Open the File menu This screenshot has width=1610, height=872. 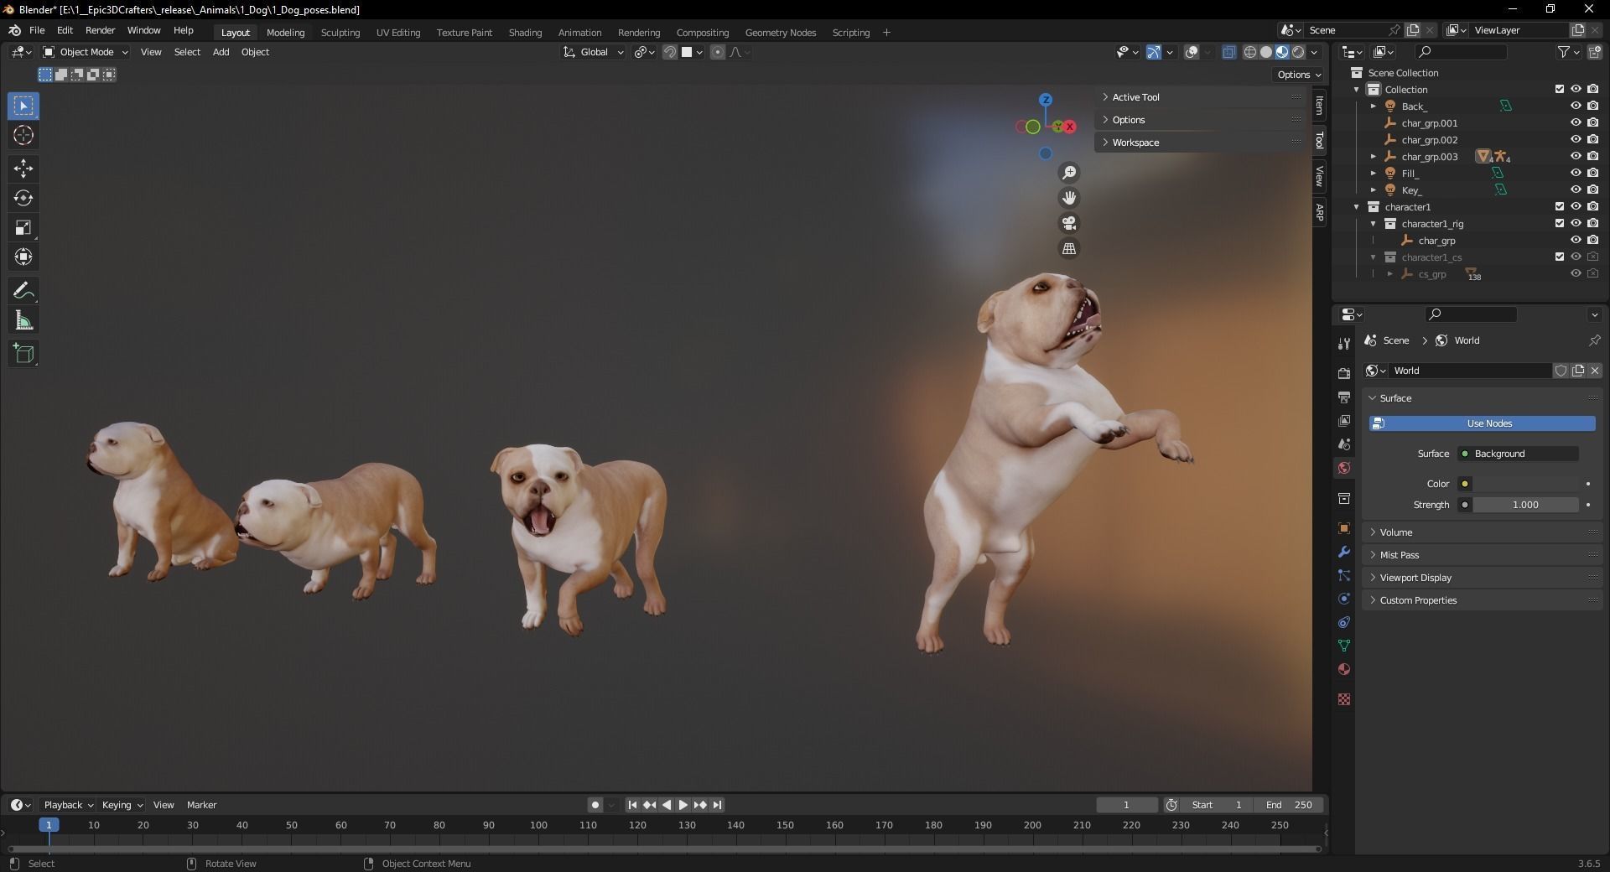click(x=37, y=30)
